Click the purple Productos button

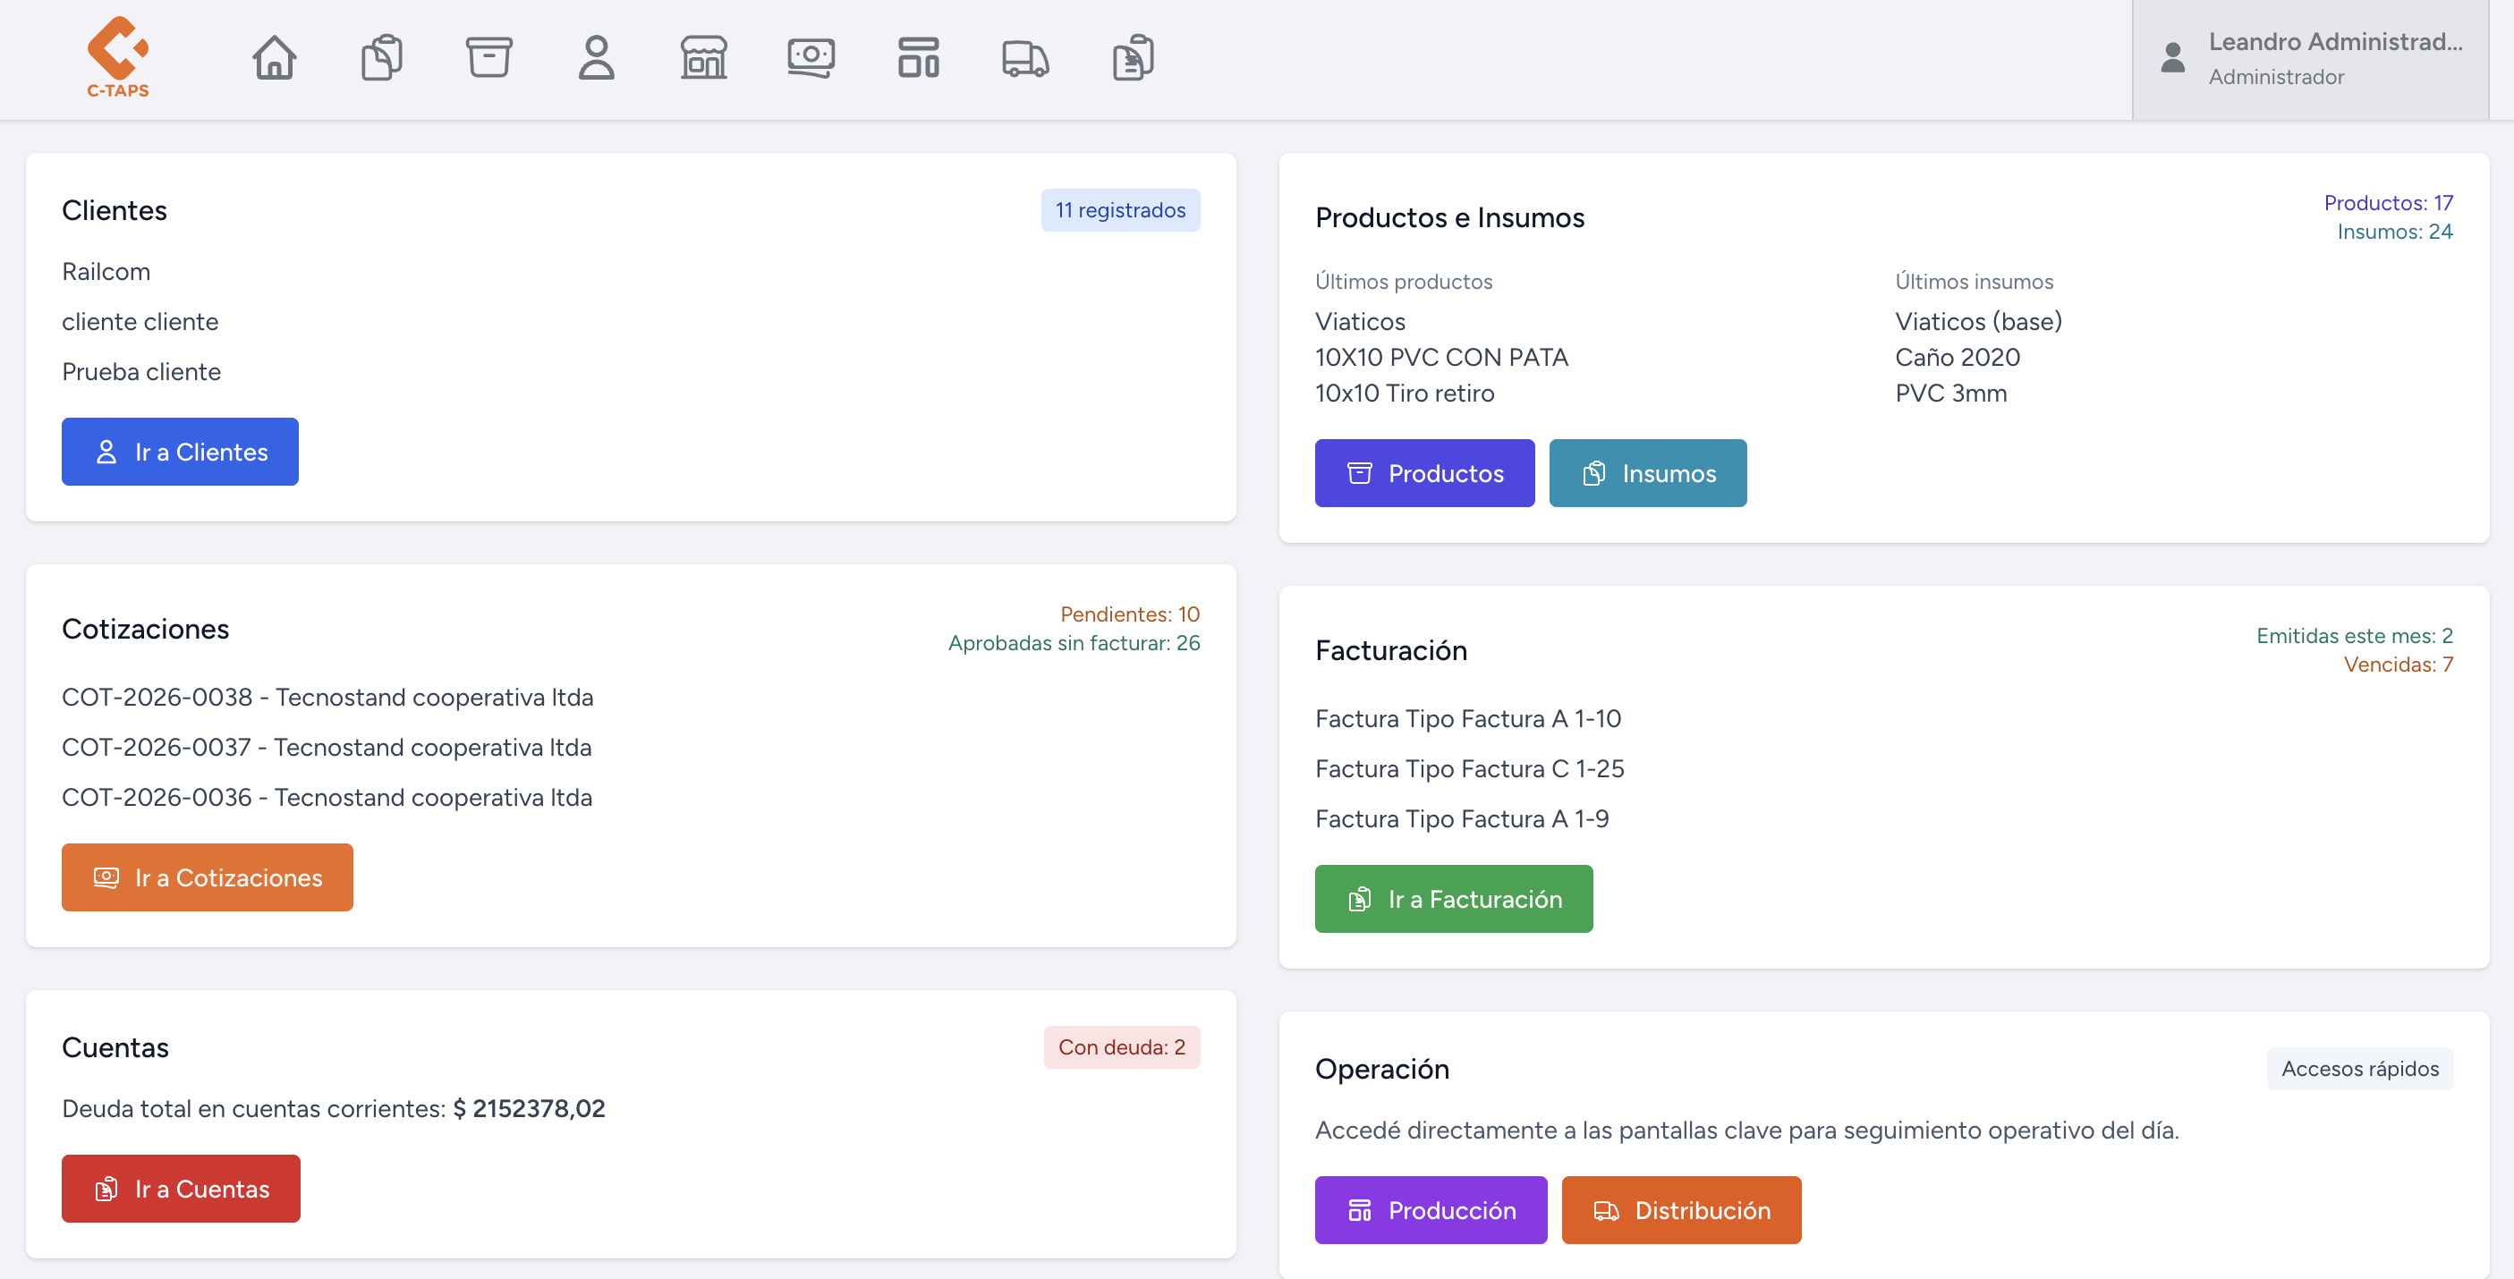1424,473
